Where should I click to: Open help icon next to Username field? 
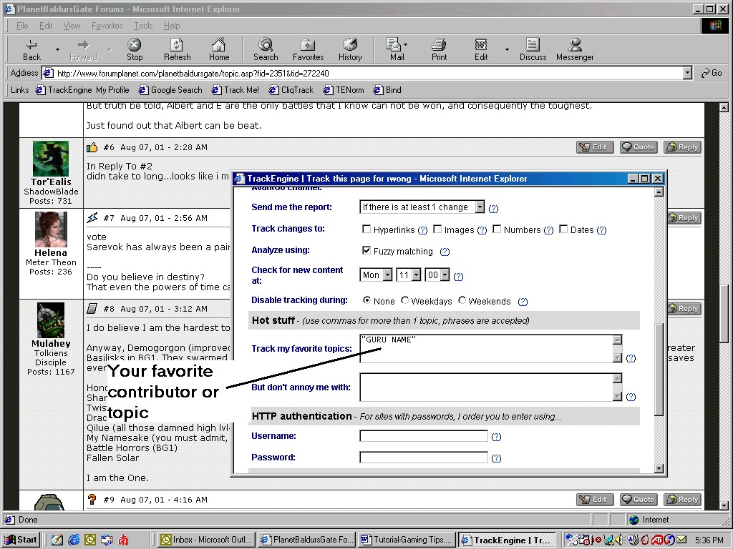[x=496, y=437]
